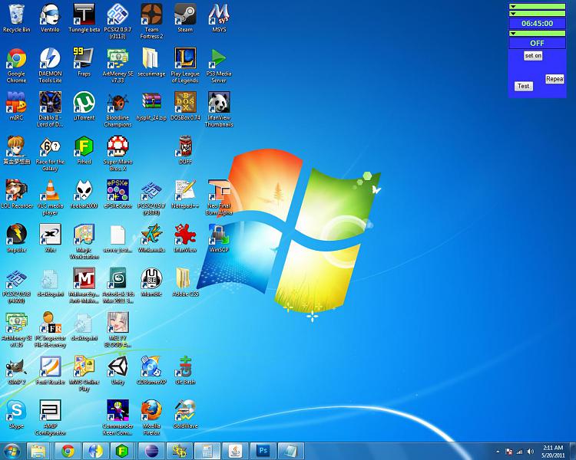This screenshot has width=576, height=460.
Task: Select the Malwarebytes Anti-Malware icon
Action: tap(84, 285)
